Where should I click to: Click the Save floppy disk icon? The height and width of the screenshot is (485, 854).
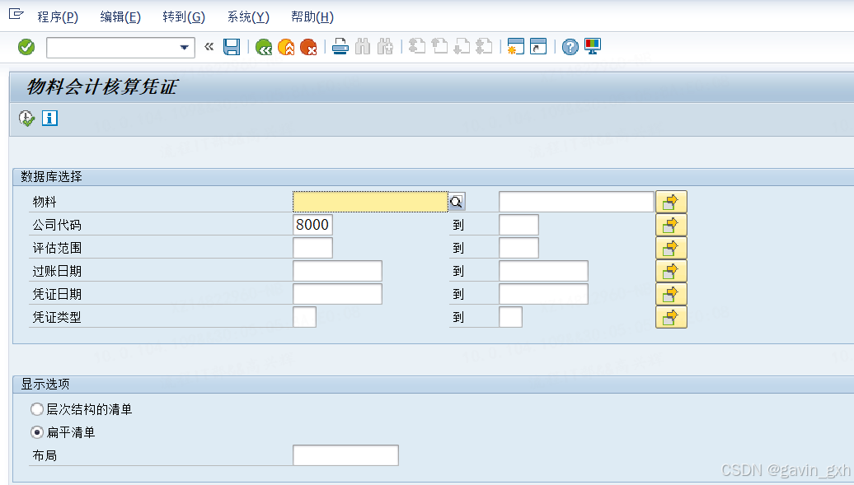pos(232,47)
